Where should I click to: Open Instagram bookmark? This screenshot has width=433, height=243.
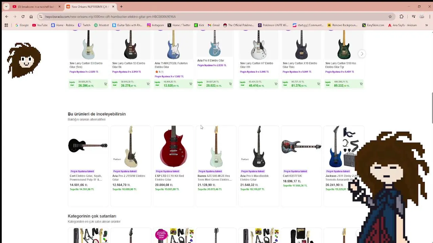[x=156, y=25]
